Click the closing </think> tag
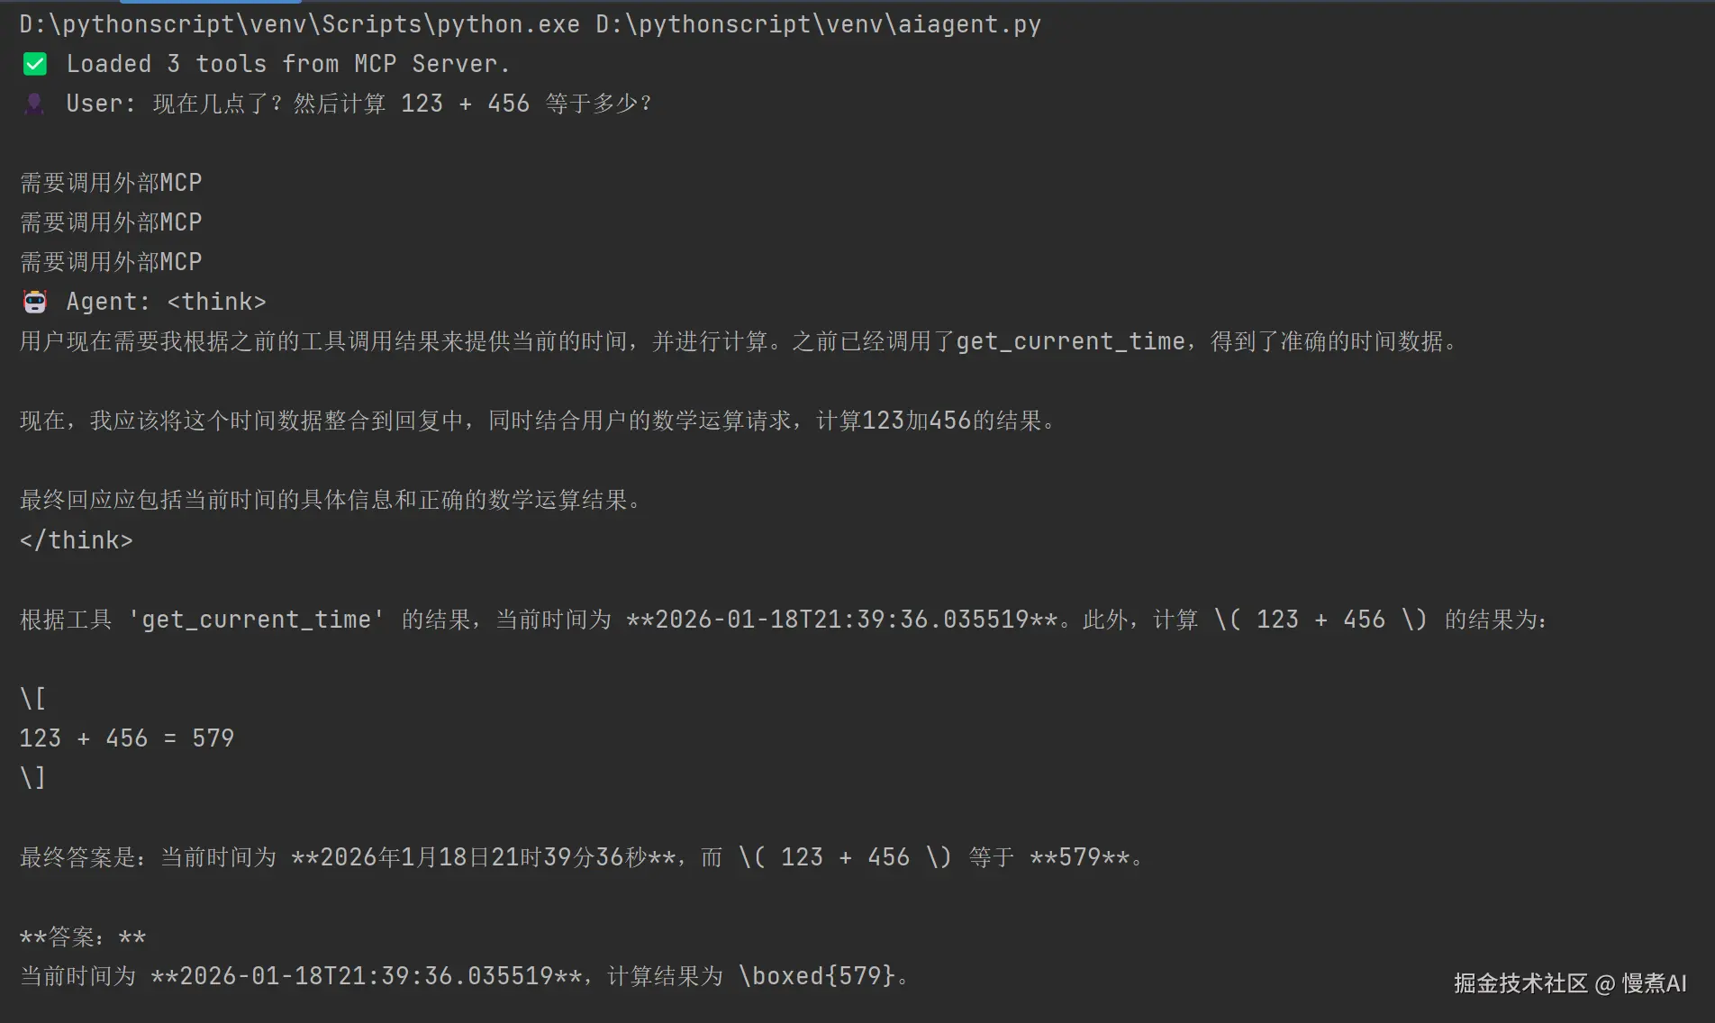 pyautogui.click(x=77, y=540)
